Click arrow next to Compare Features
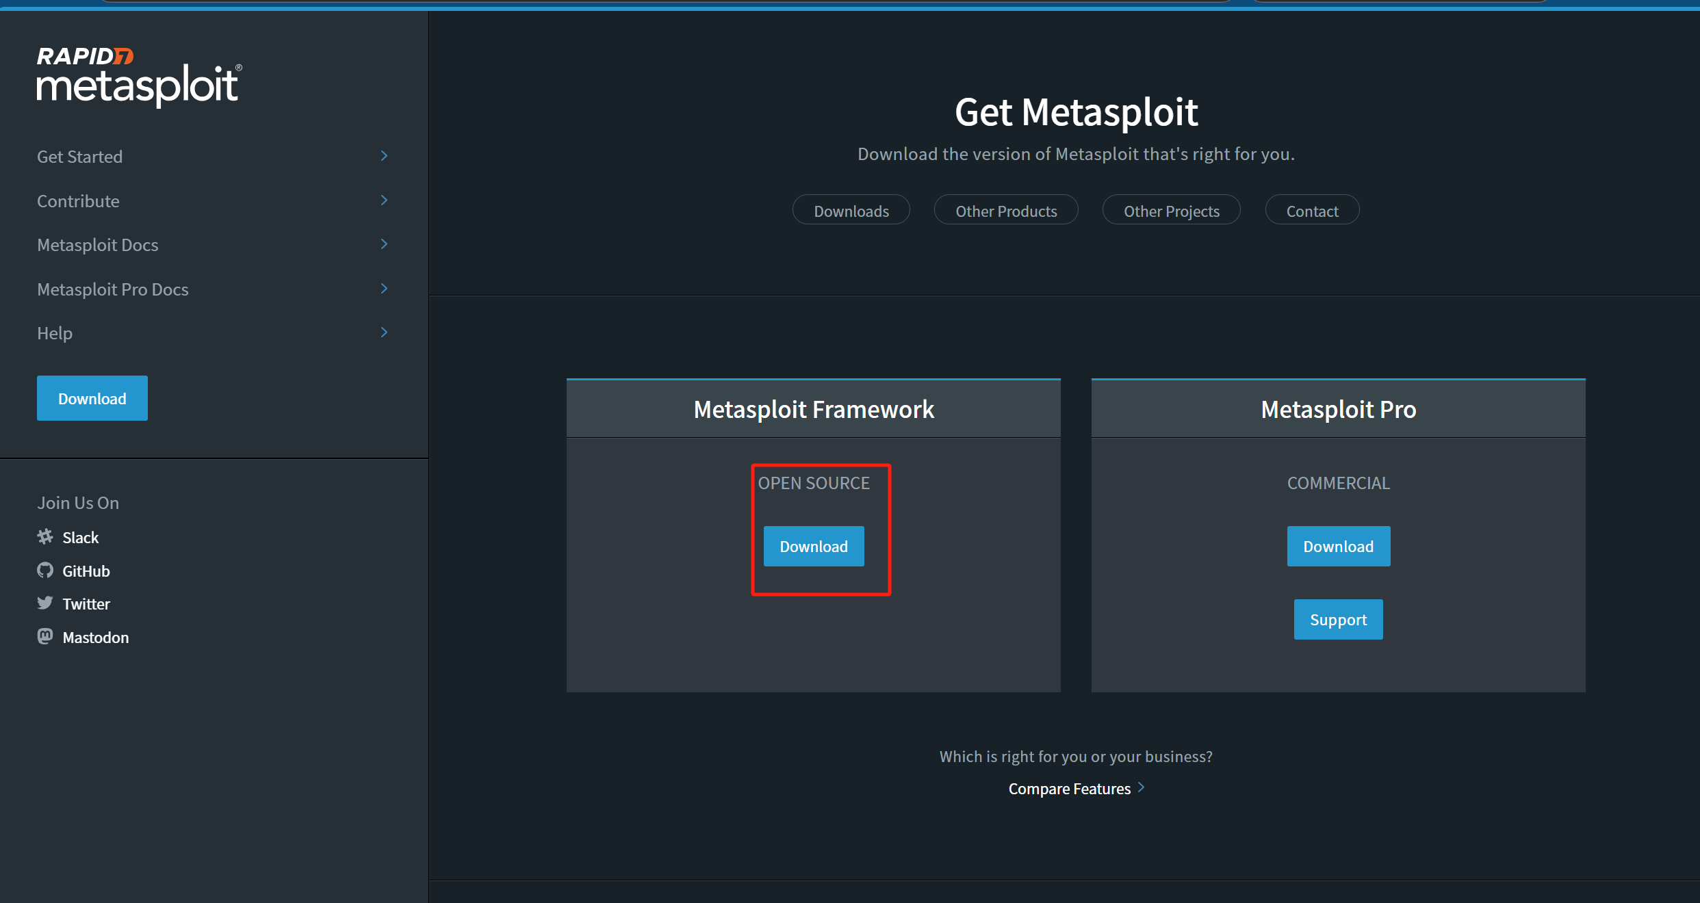1700x903 pixels. pos(1141,788)
